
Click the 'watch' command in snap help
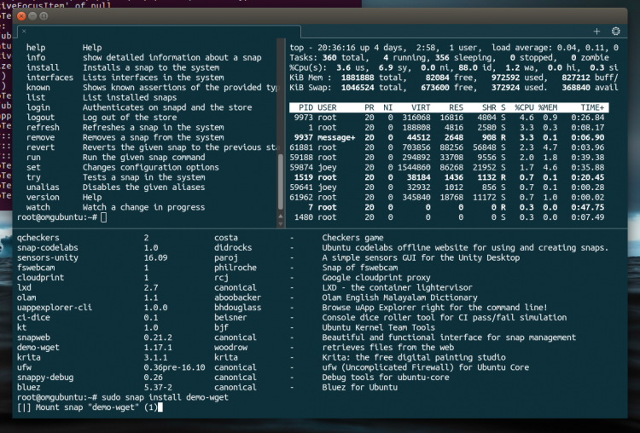[x=38, y=207]
